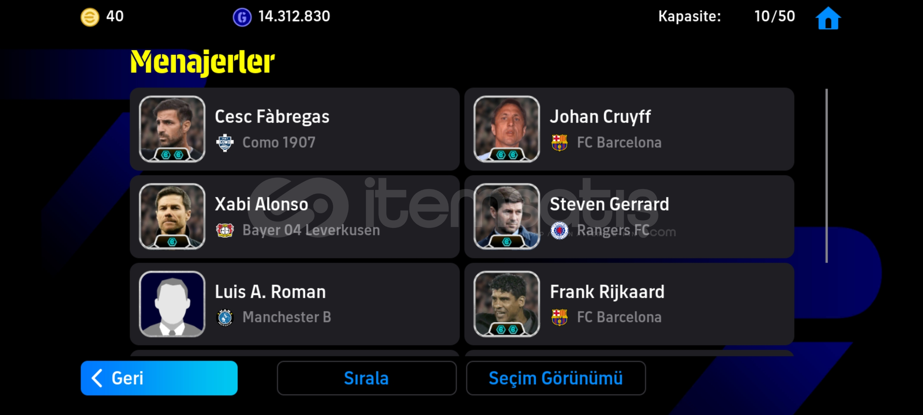Tap the Manchester B club crest
923x415 pixels.
[x=225, y=317]
